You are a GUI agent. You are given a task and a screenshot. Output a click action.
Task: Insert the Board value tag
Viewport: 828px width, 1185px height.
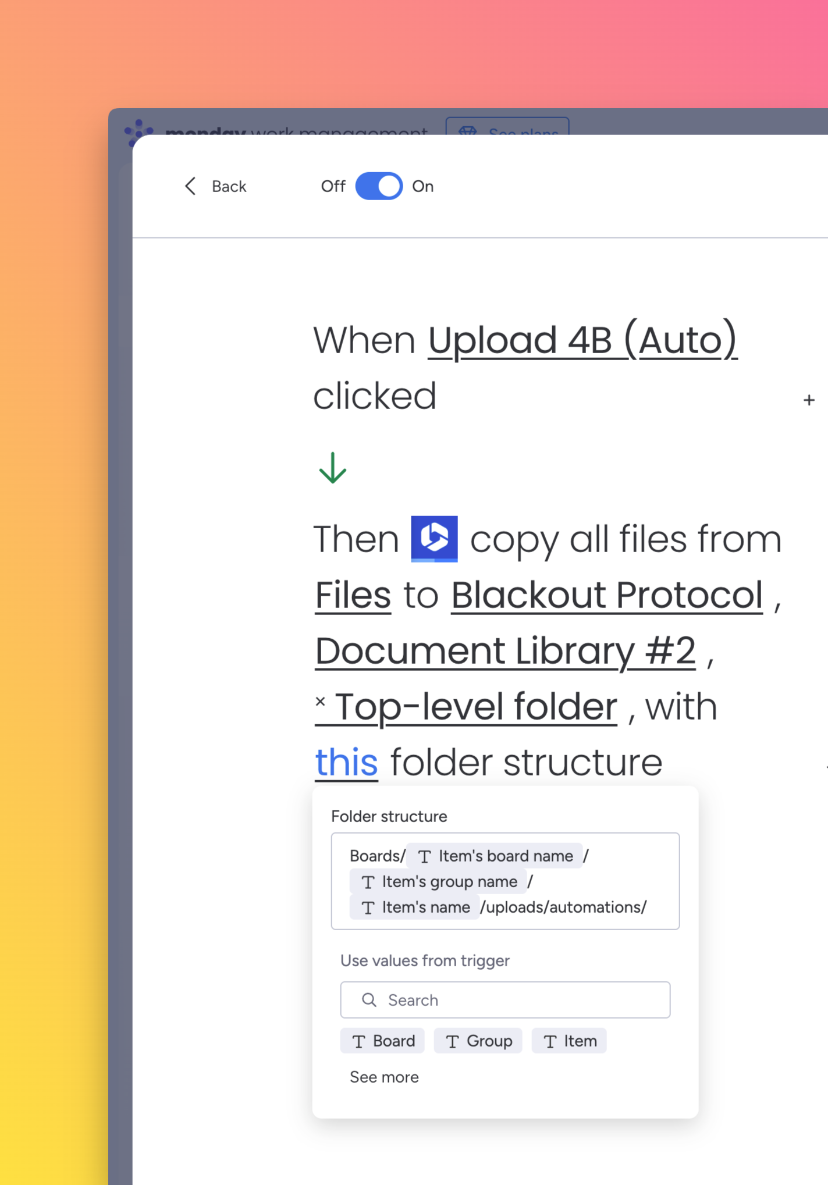point(382,1041)
